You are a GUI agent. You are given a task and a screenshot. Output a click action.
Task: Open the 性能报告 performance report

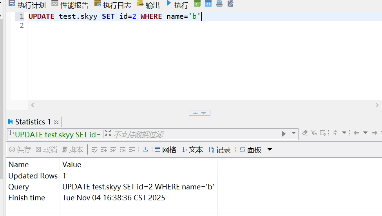(x=70, y=5)
